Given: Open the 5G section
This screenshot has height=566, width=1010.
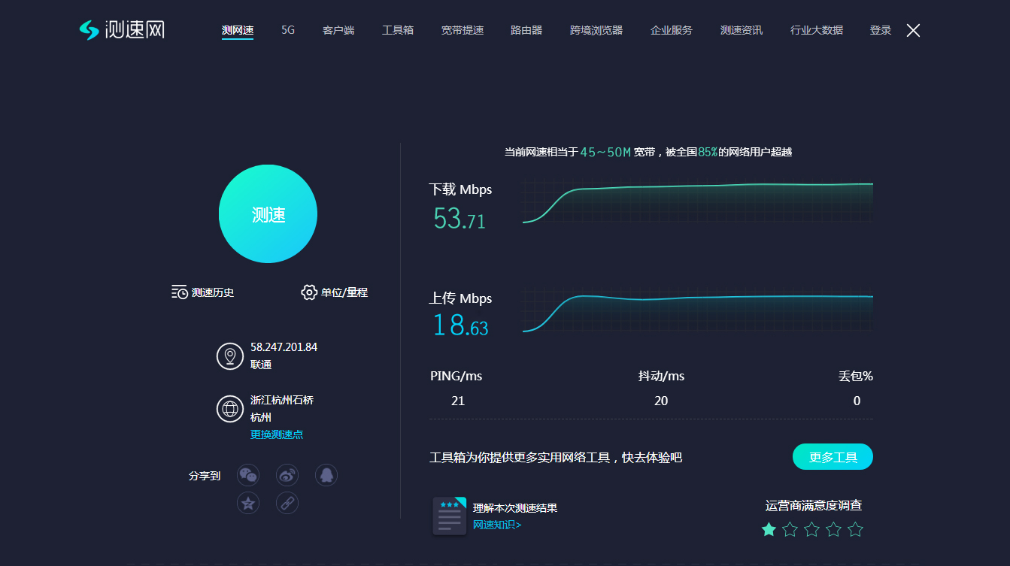Looking at the screenshot, I should 287,31.
